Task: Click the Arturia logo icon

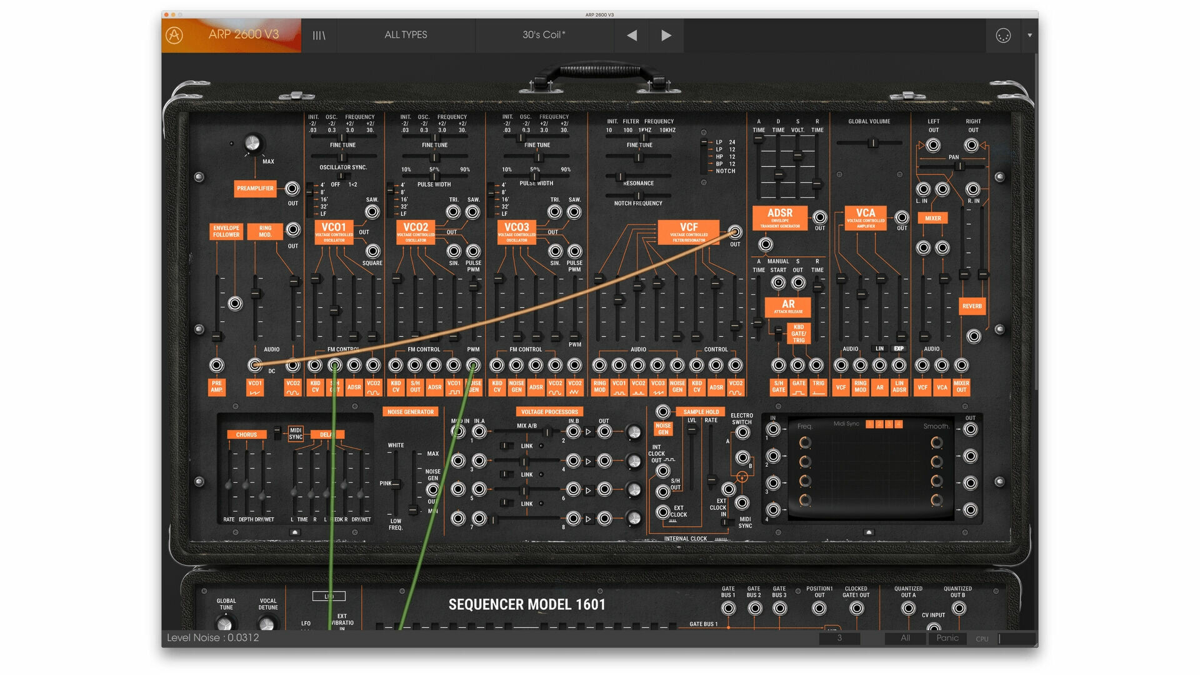Action: [x=174, y=35]
